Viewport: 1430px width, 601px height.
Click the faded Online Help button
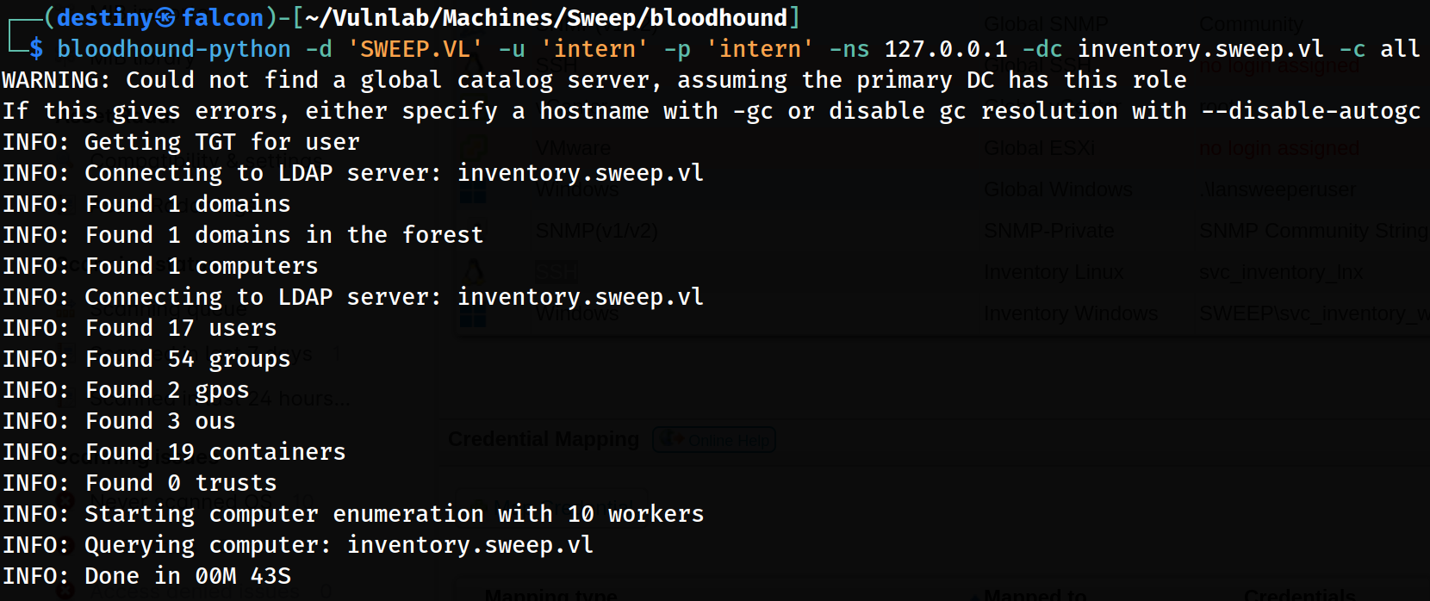(715, 440)
